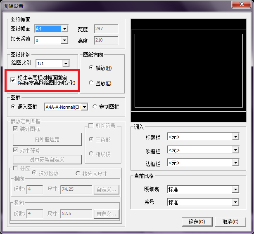Click 横向 尺寸 74.25 field
The image size is (254, 234).
click(76, 190)
